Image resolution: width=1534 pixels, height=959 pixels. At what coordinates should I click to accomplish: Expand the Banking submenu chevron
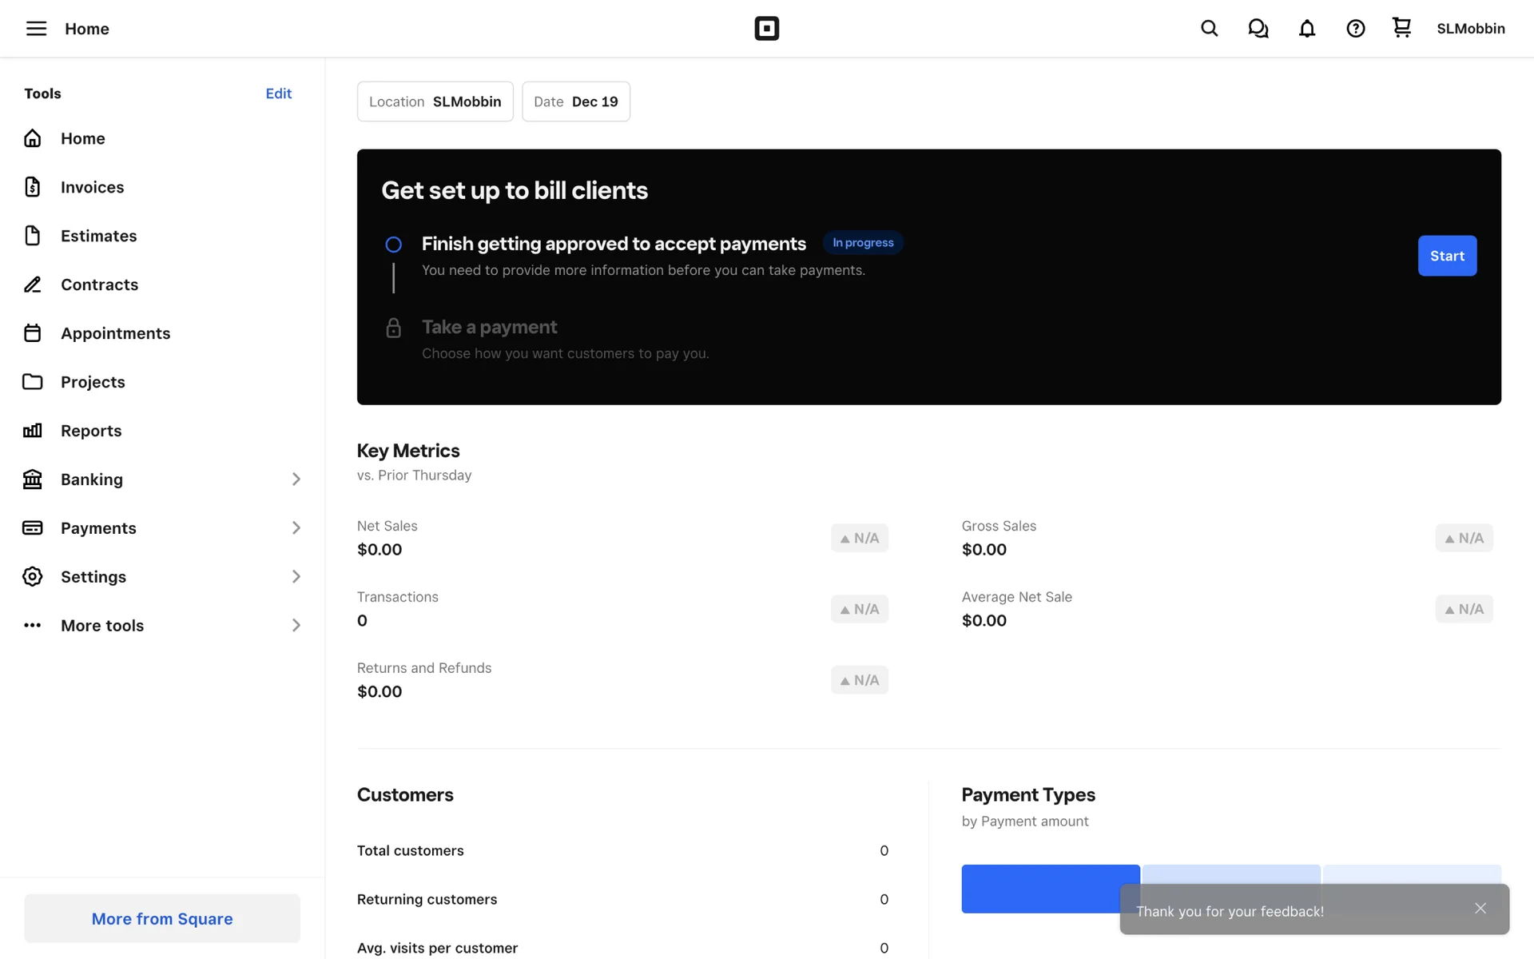[x=296, y=479]
